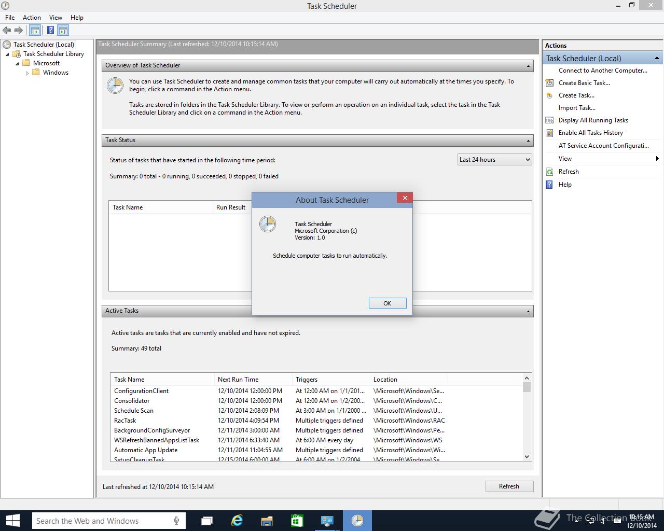Open Task View on the taskbar
Image resolution: width=664 pixels, height=531 pixels.
207,521
